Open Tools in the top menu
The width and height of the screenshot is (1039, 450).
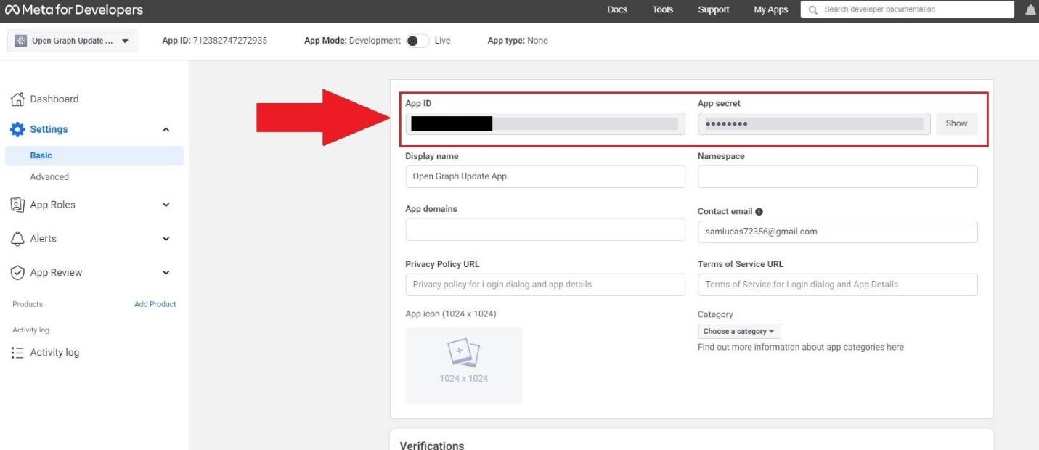(663, 9)
